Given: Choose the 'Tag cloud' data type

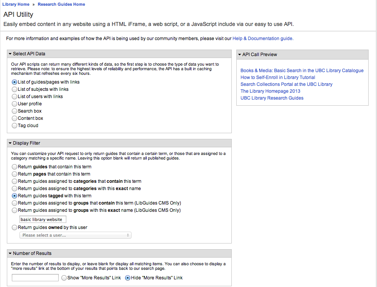Looking at the screenshot, I should 14,126.
